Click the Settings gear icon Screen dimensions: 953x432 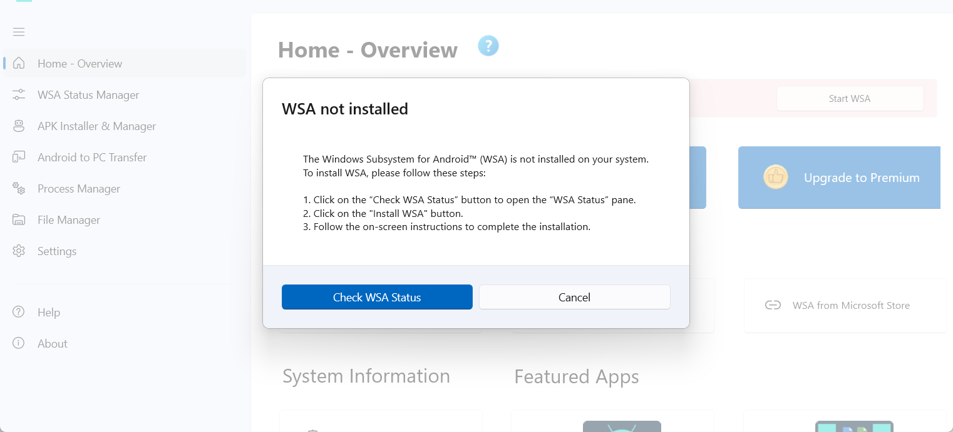point(19,251)
